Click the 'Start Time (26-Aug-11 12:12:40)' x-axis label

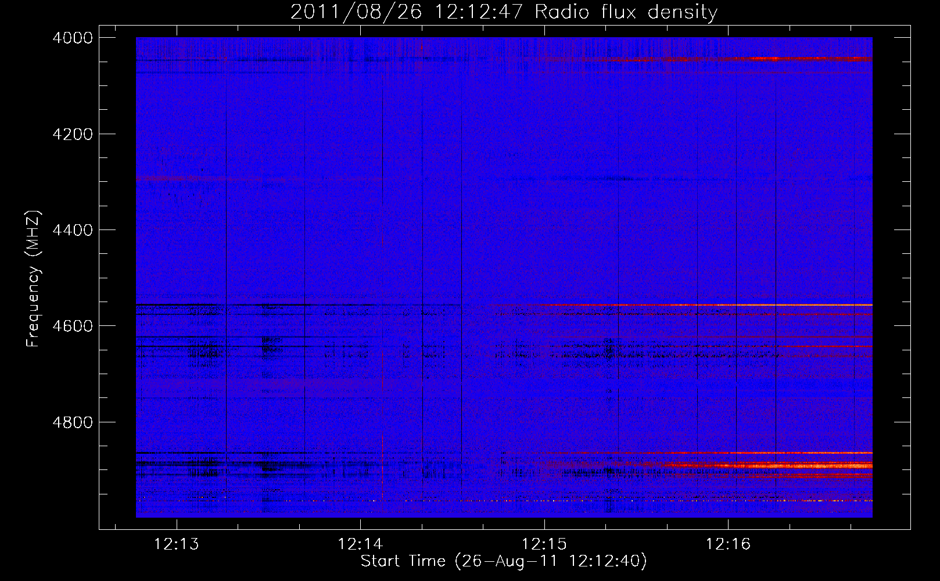click(x=504, y=561)
